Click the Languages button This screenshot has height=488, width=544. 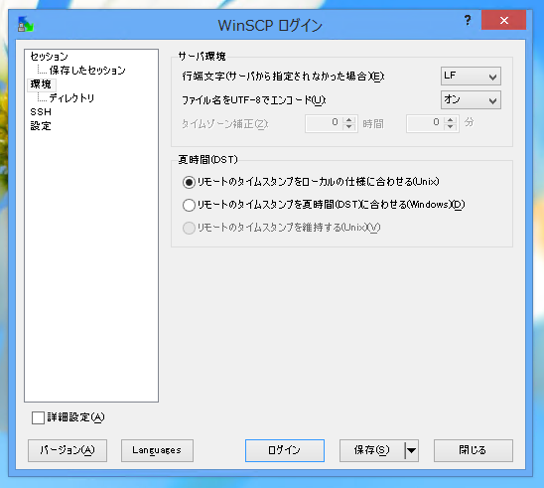pyautogui.click(x=157, y=450)
